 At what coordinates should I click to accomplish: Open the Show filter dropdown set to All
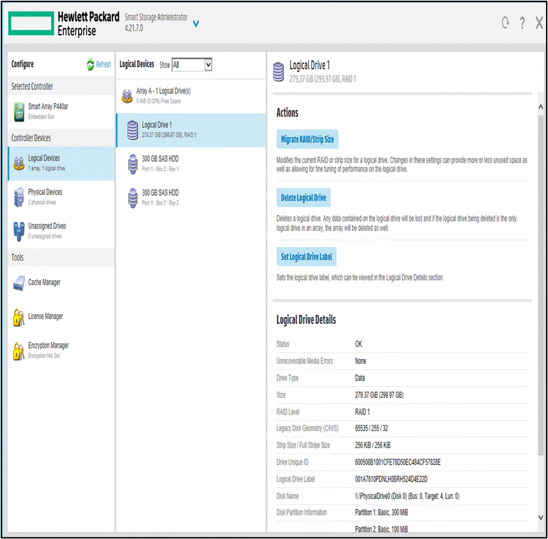pyautogui.click(x=192, y=64)
